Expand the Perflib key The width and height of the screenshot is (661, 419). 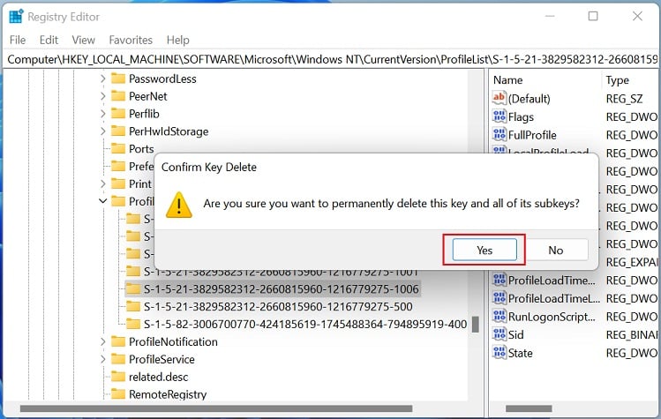click(x=103, y=114)
